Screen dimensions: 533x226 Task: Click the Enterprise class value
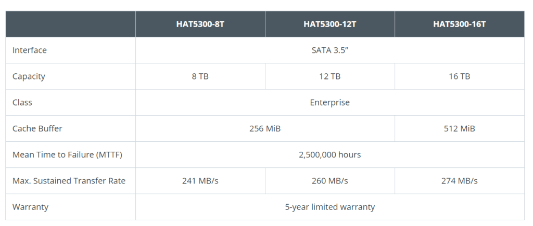[x=329, y=102]
